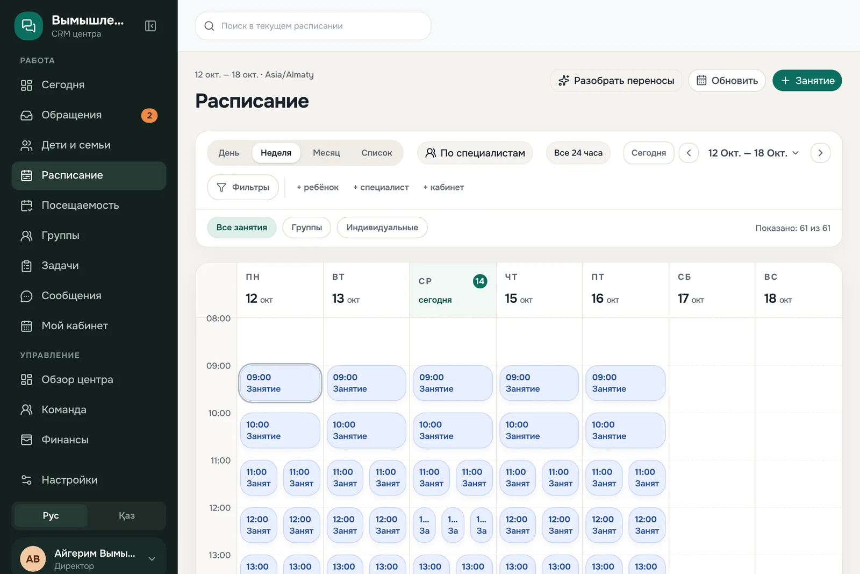Click Разобрать переносы button
The height and width of the screenshot is (574, 860).
coord(617,81)
